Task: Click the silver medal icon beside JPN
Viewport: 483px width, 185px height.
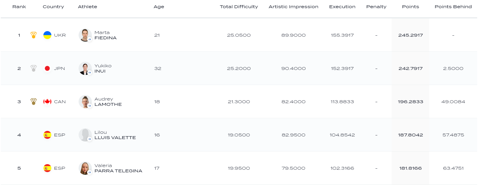Action: 34,68
